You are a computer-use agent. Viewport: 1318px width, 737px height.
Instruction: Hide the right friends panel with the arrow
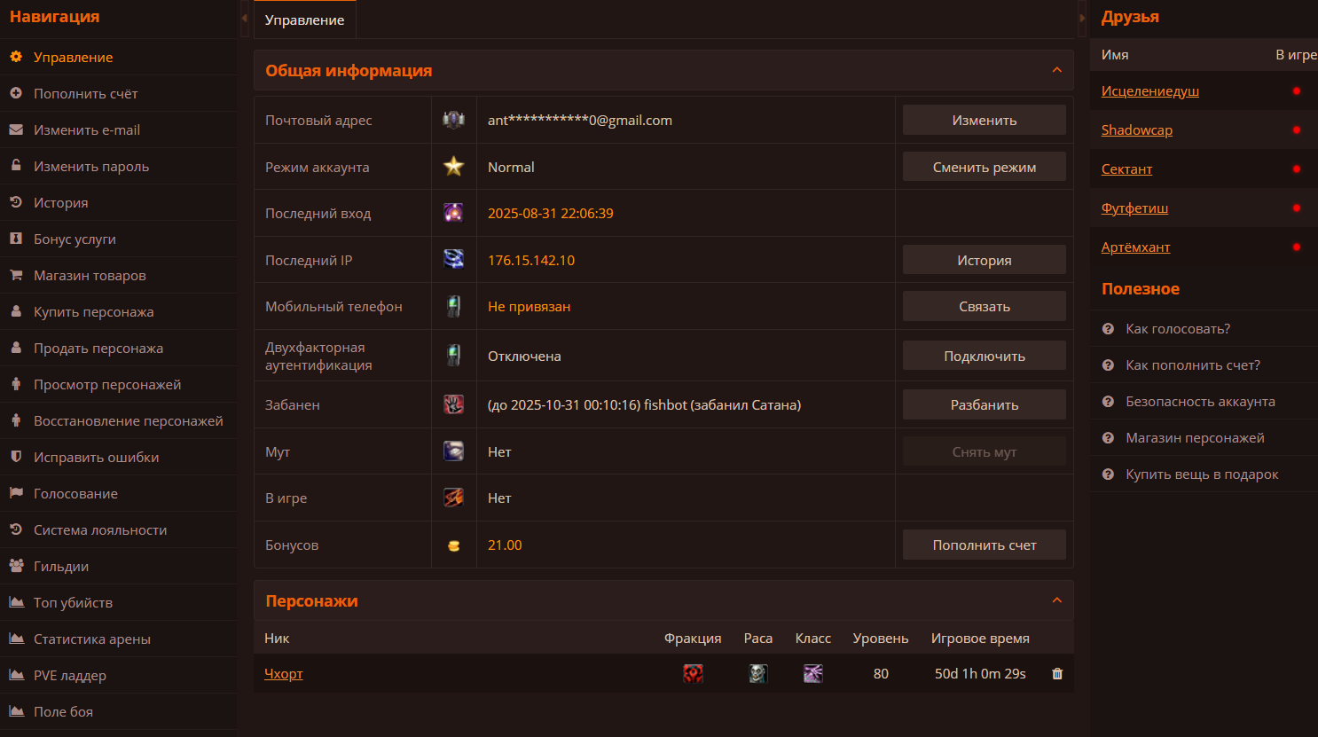point(1082,19)
